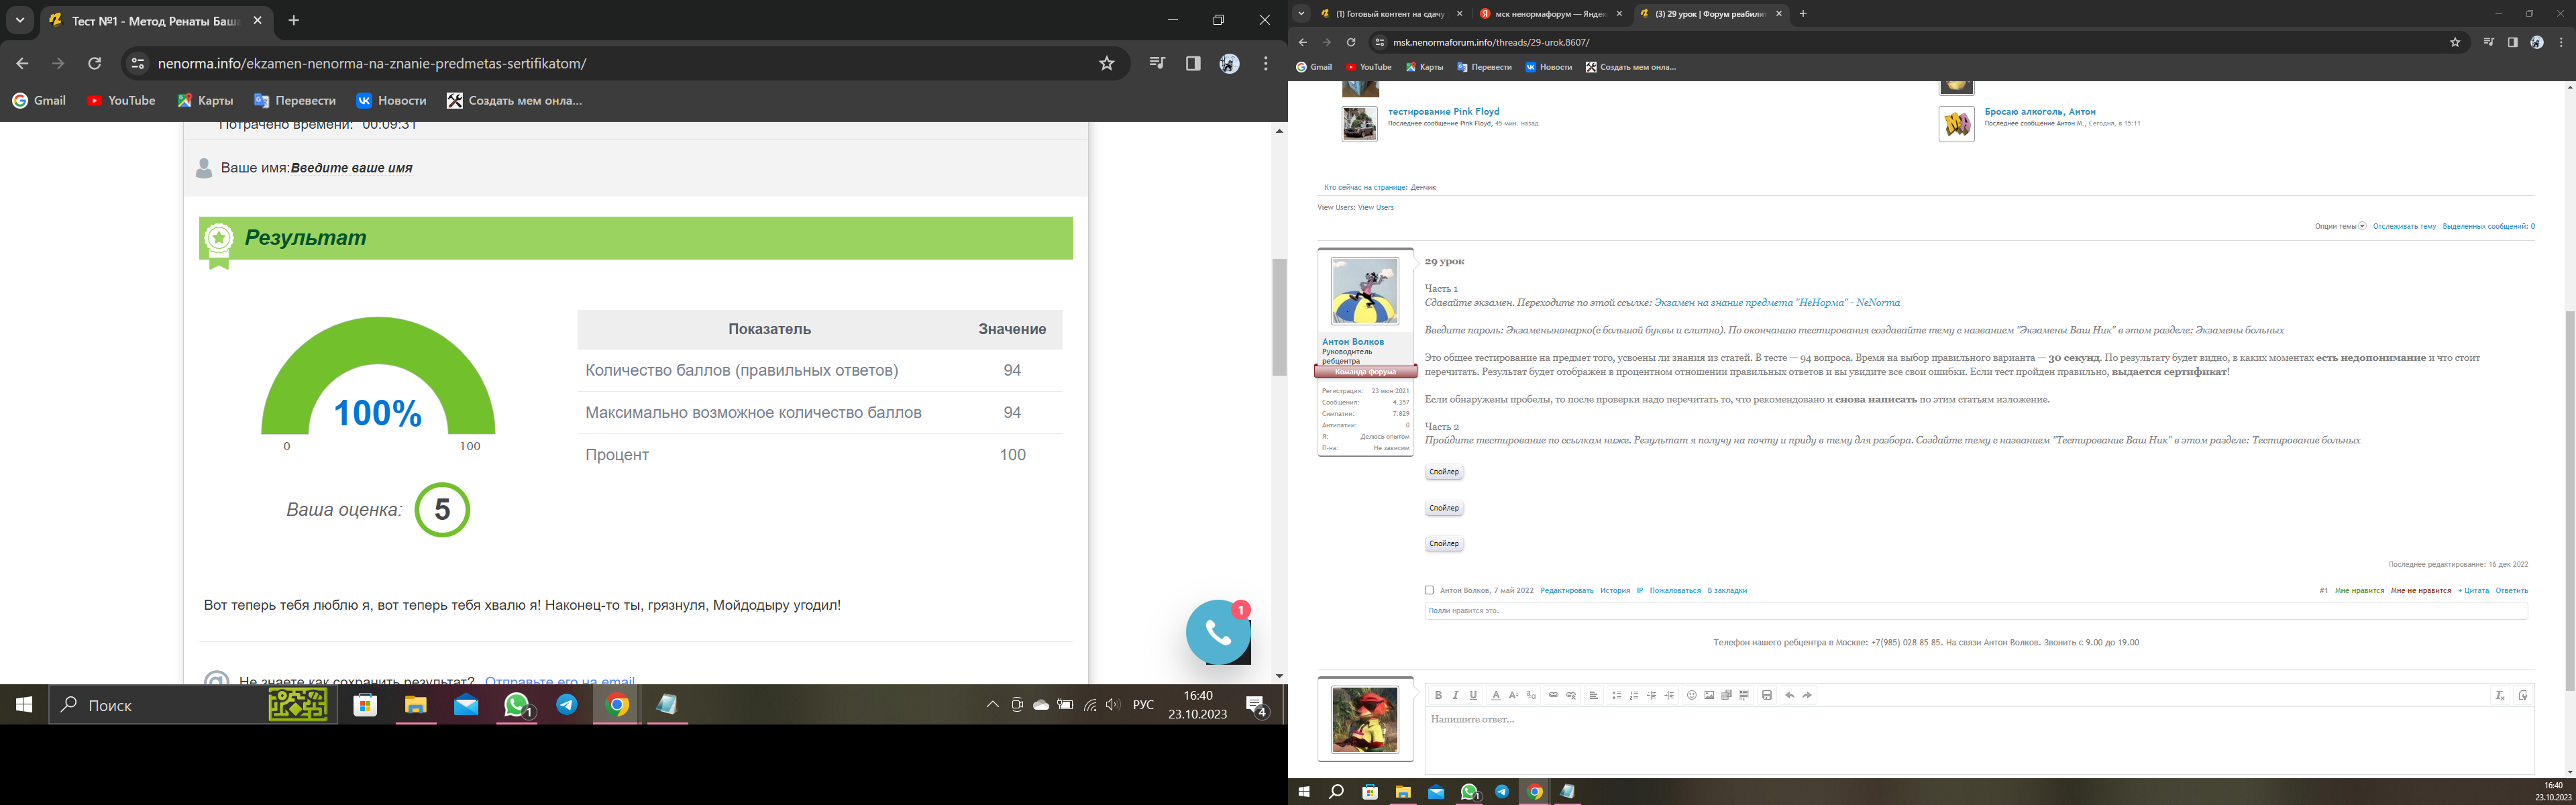Viewport: 2576px width, 805px height.
Task: Open Chrome menu in right browser window
Action: pos(2561,42)
